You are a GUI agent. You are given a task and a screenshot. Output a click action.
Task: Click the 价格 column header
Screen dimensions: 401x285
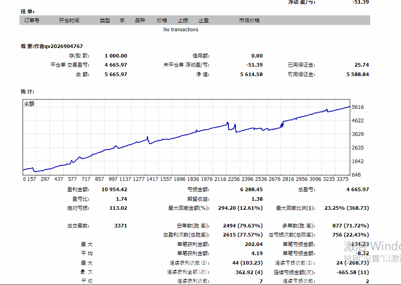point(162,20)
